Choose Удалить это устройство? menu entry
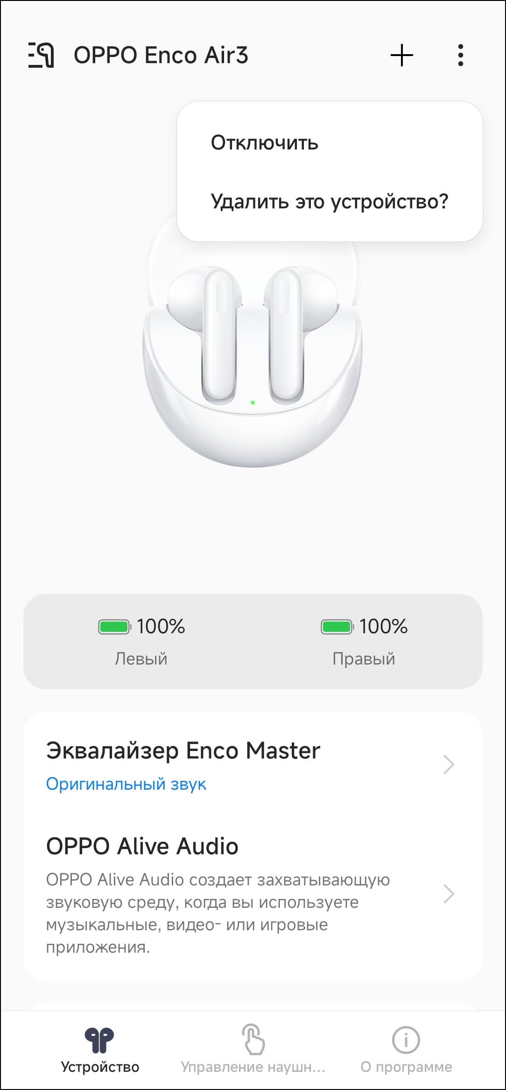This screenshot has height=1090, width=506. point(329,202)
